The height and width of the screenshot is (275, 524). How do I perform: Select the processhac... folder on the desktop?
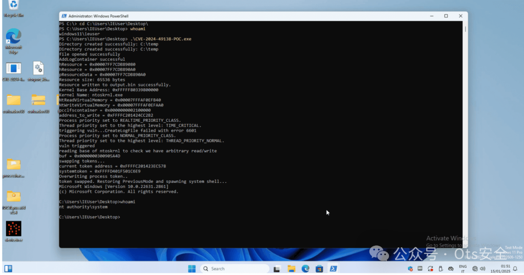[x=13, y=168]
